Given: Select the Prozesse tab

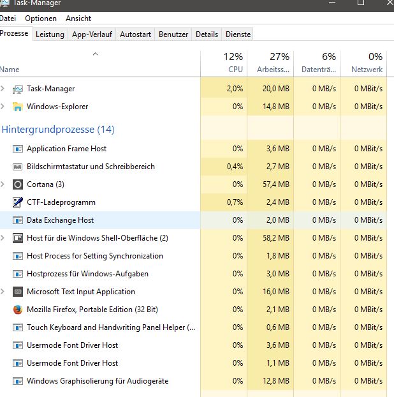Looking at the screenshot, I should pos(15,33).
